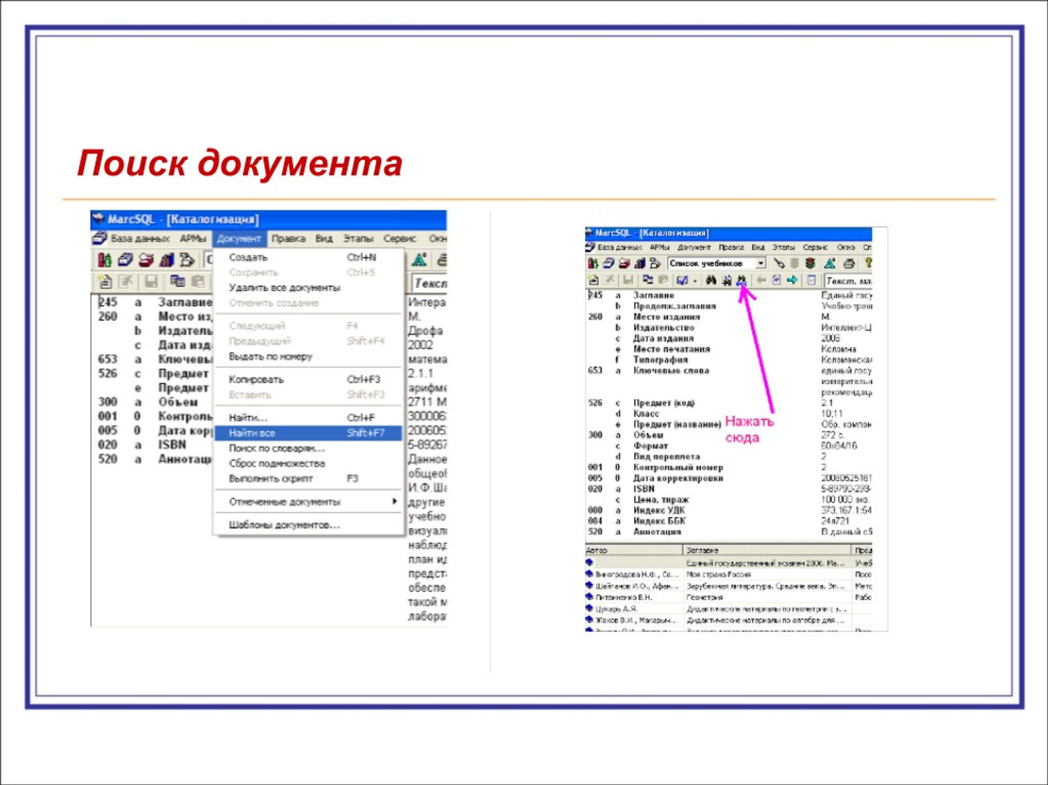
Task: Click the gray traffic light icon
Action: pyautogui.click(x=795, y=263)
